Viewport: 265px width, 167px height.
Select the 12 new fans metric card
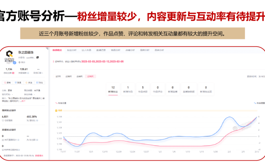click(113, 90)
